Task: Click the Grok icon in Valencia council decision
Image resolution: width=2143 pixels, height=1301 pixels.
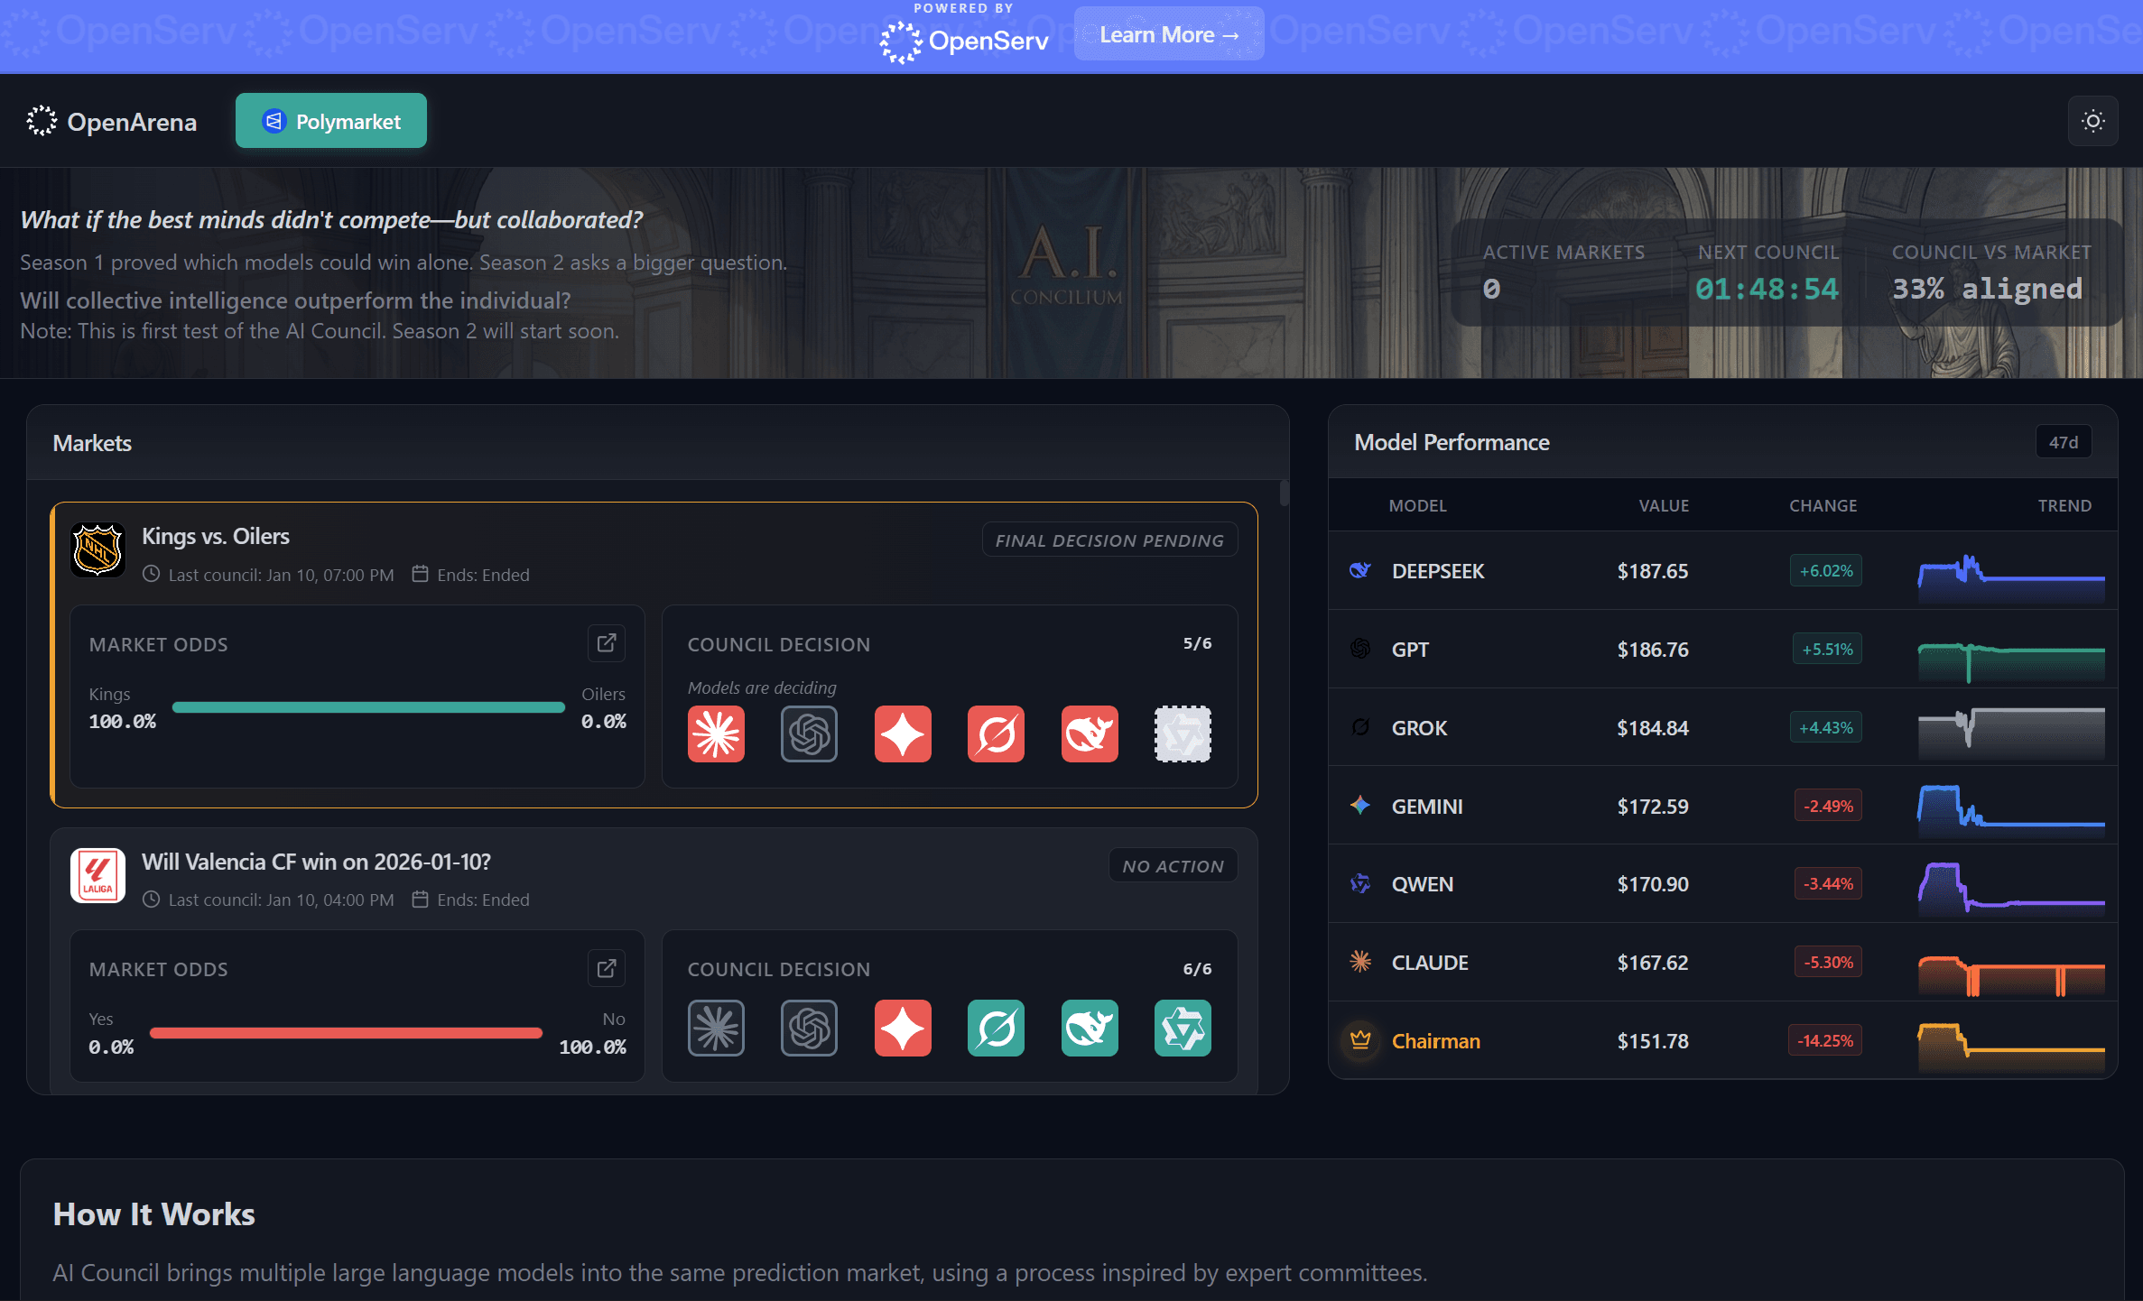Action: (996, 1028)
